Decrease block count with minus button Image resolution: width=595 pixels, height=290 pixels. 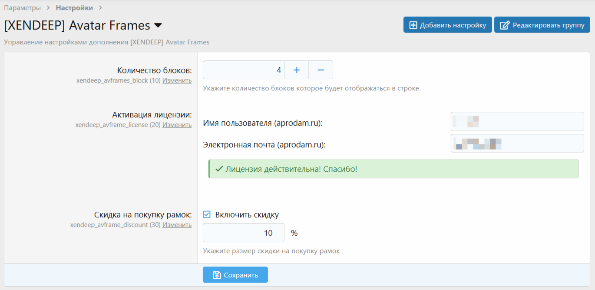[x=321, y=70]
